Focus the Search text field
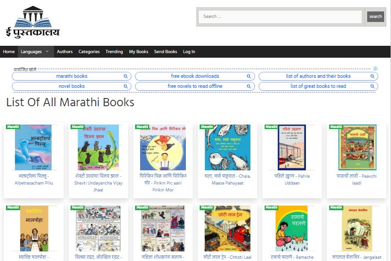Image resolution: width=391 pixels, height=261 pixels. coord(280,17)
